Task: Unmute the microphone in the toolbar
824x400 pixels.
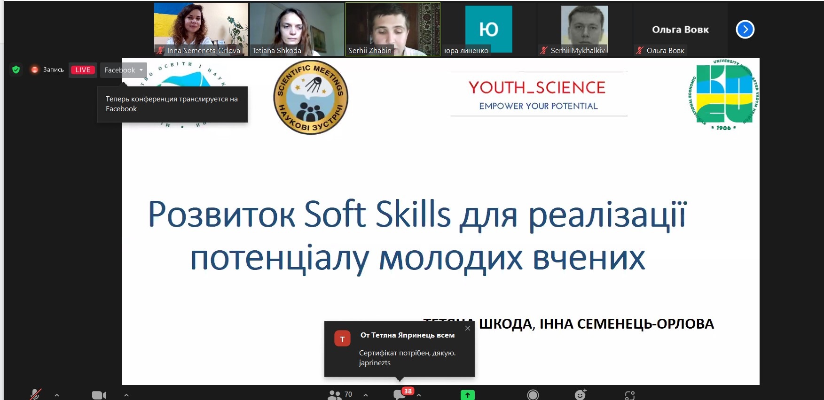Action: [35, 394]
